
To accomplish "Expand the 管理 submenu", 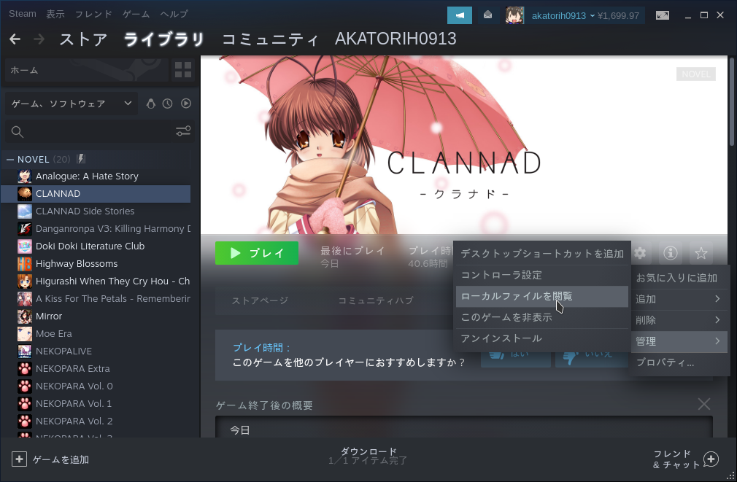I will [x=679, y=341].
